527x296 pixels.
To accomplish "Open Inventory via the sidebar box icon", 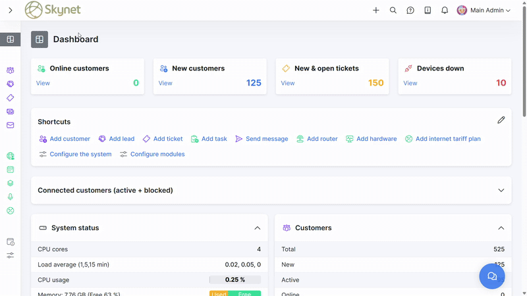I will click(x=11, y=184).
